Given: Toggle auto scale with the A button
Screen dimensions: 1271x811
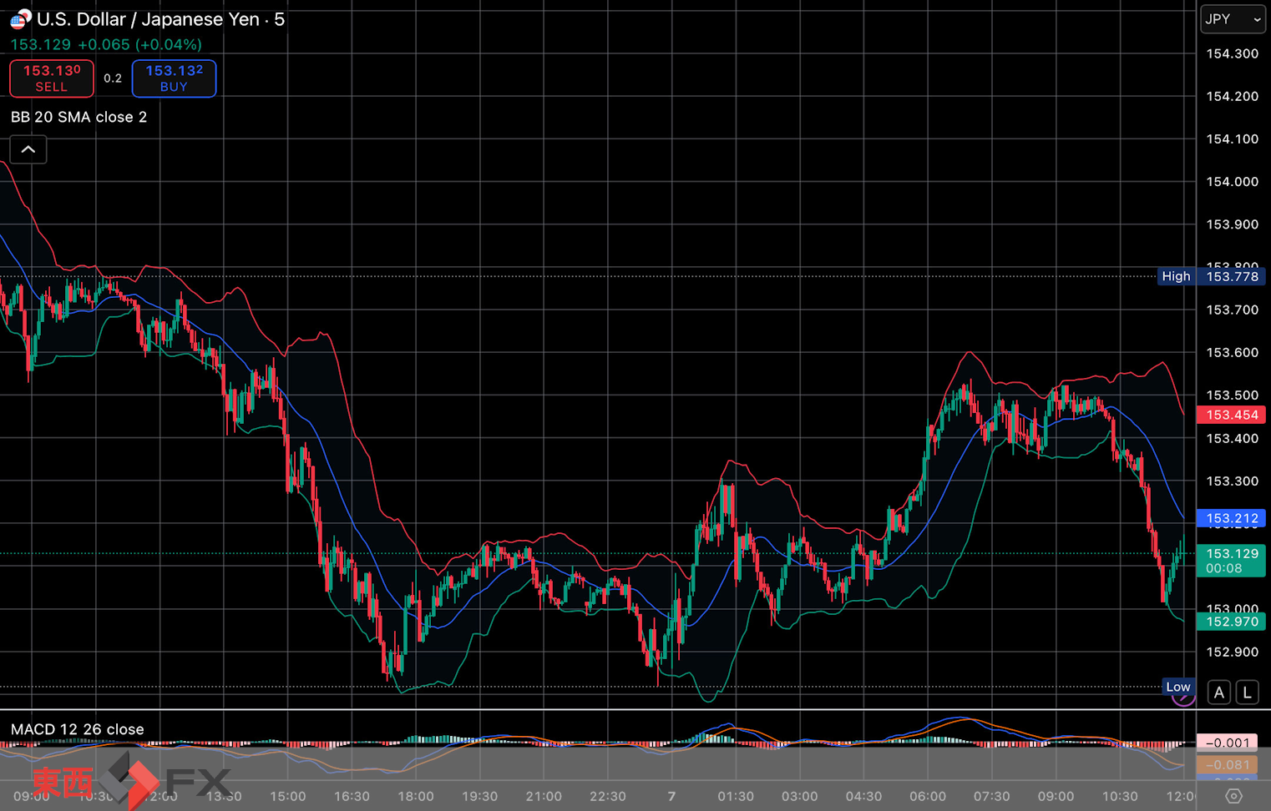Looking at the screenshot, I should coord(1219,693).
